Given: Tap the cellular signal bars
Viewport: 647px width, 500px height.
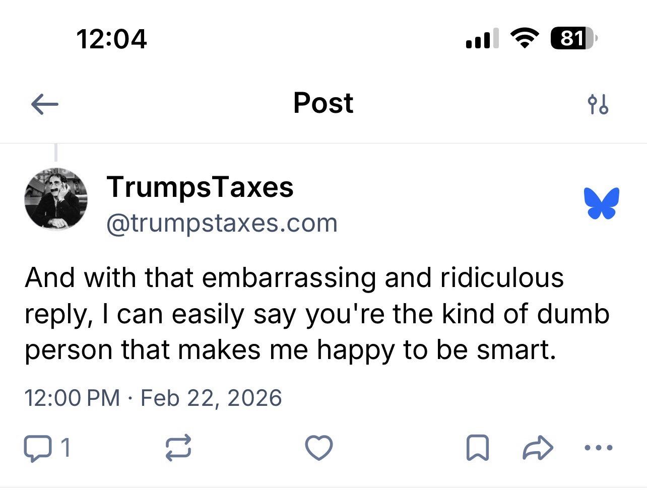Looking at the screenshot, I should coord(482,39).
